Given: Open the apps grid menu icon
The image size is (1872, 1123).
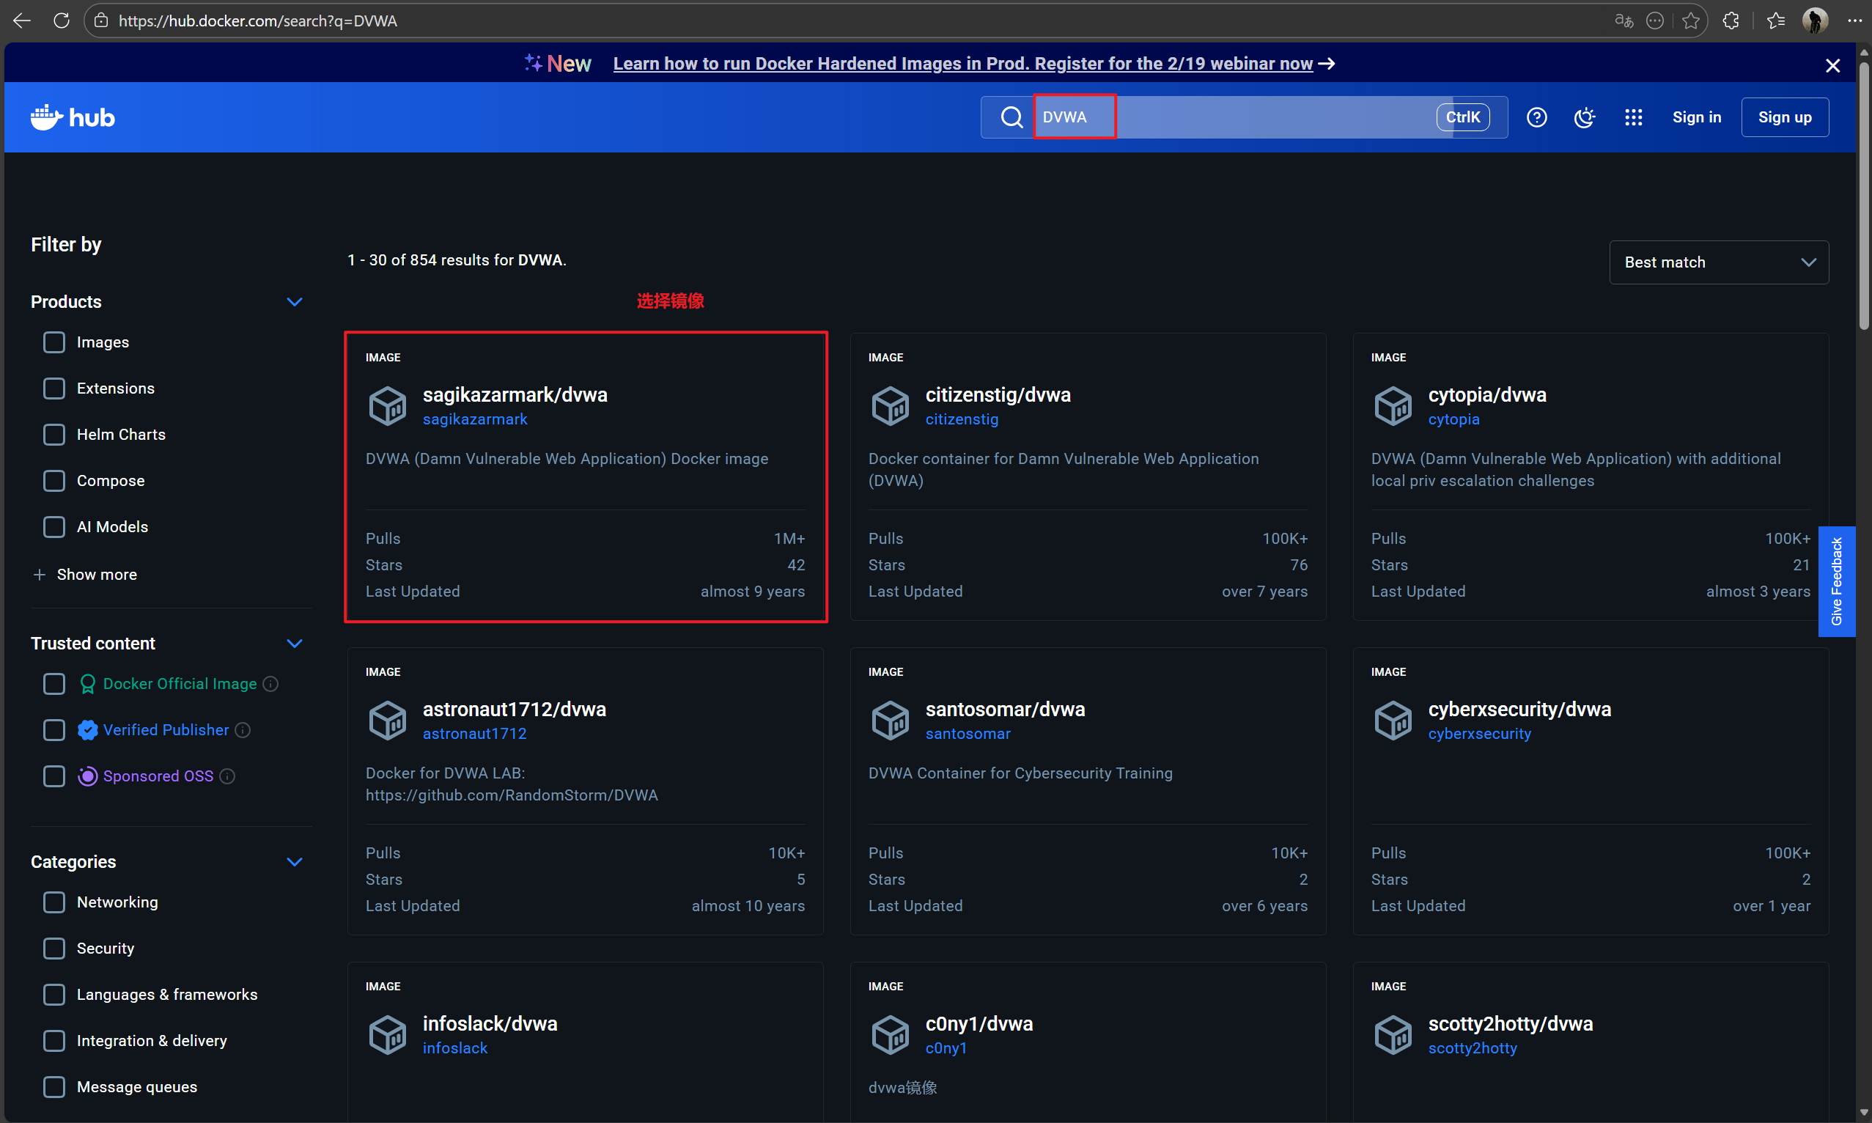Looking at the screenshot, I should tap(1633, 117).
